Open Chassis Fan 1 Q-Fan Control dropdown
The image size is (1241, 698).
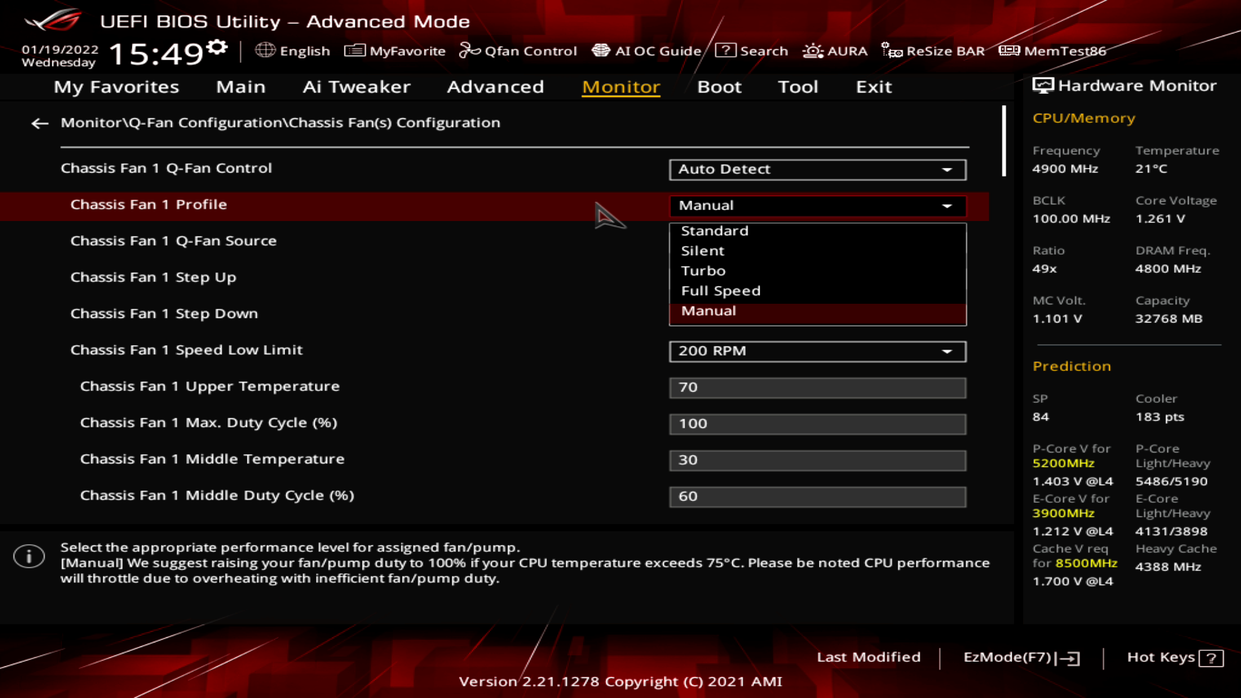(x=818, y=169)
